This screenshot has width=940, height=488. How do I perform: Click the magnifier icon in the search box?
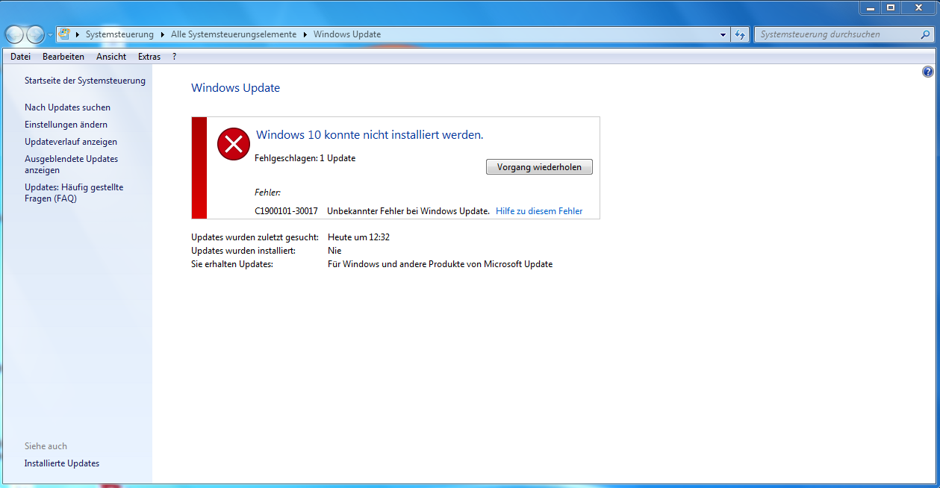tap(926, 34)
